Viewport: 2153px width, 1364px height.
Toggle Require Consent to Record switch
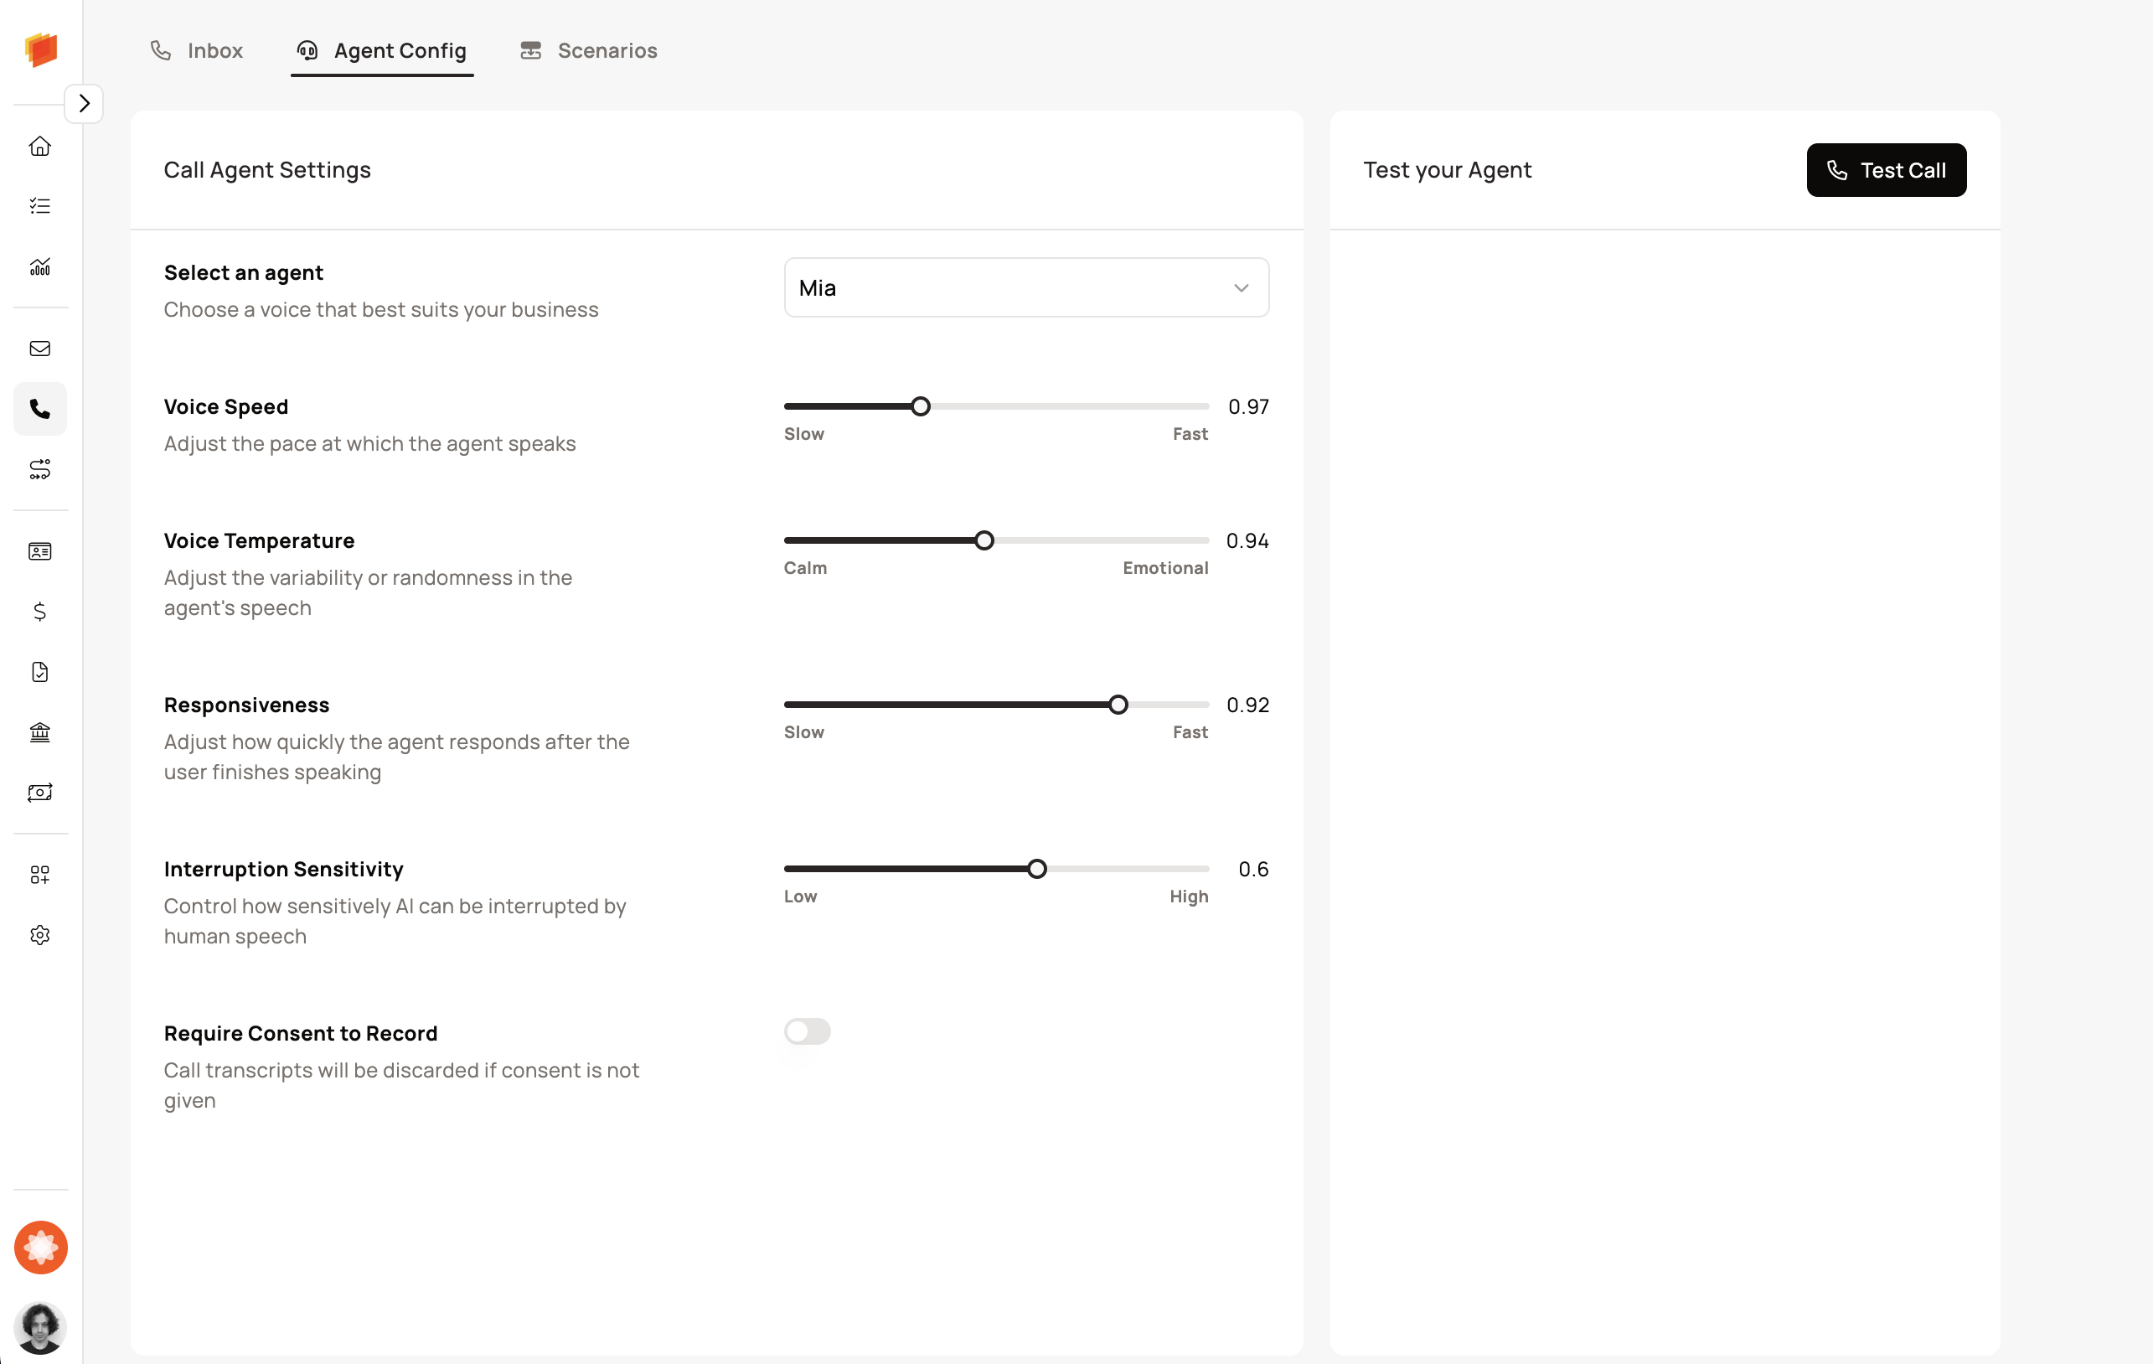[808, 1031]
